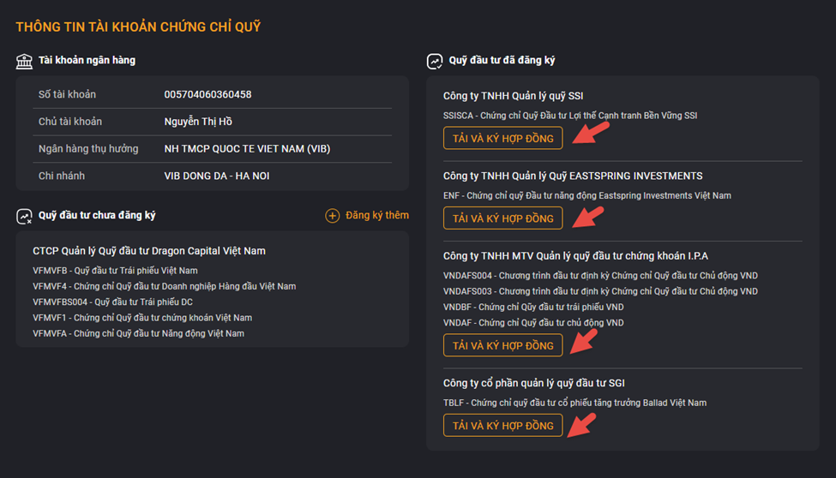Image resolution: width=836 pixels, height=478 pixels.
Task: Select the account number 005704060360458
Action: pos(208,94)
